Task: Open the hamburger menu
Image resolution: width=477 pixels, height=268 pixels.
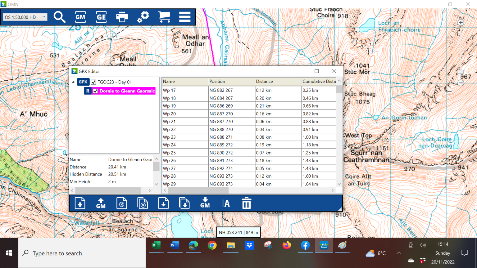Action: click(x=185, y=17)
